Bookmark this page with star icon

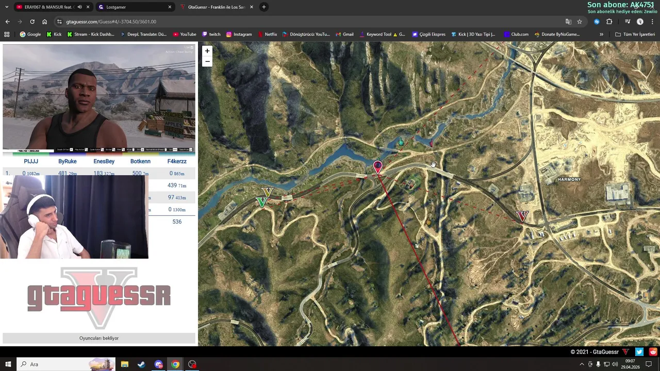(x=580, y=22)
